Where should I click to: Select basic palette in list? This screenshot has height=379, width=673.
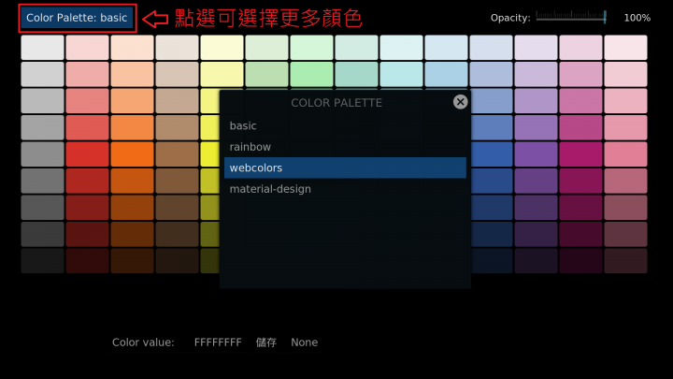pos(345,125)
